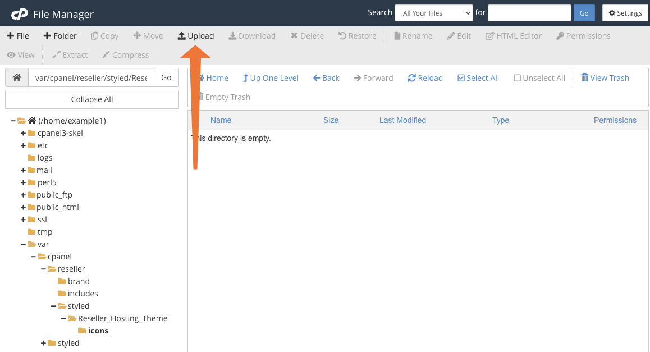Open View Trash
This screenshot has height=352, width=650.
pos(605,78)
